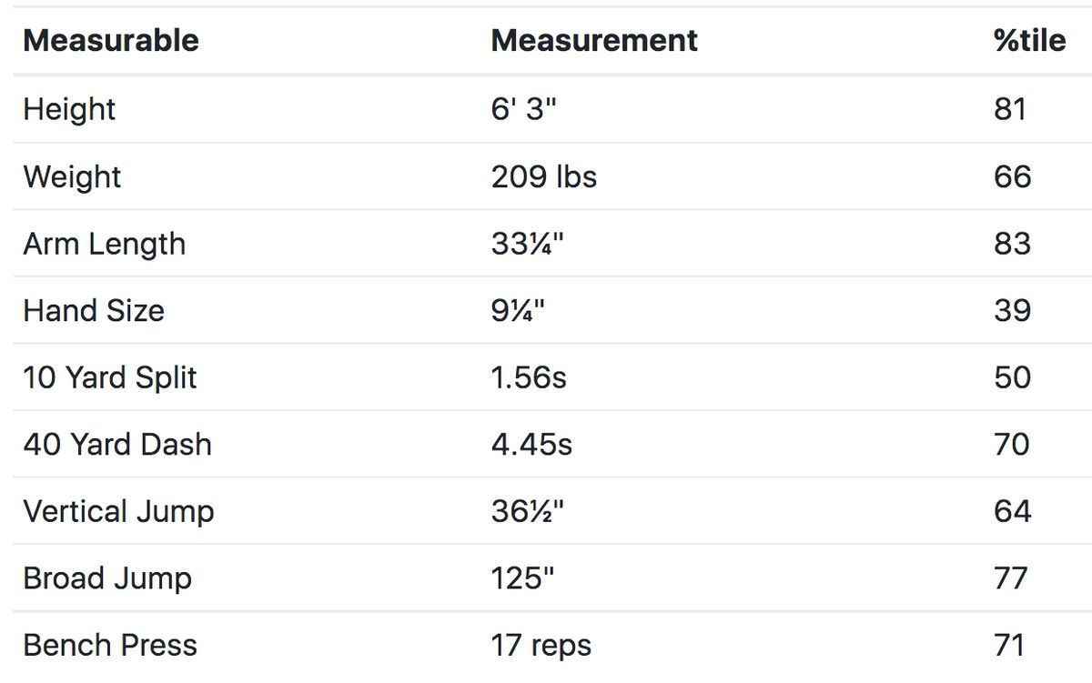1092x683 pixels.
Task: Select the 40 Yard Dash label
Action: pos(117,445)
